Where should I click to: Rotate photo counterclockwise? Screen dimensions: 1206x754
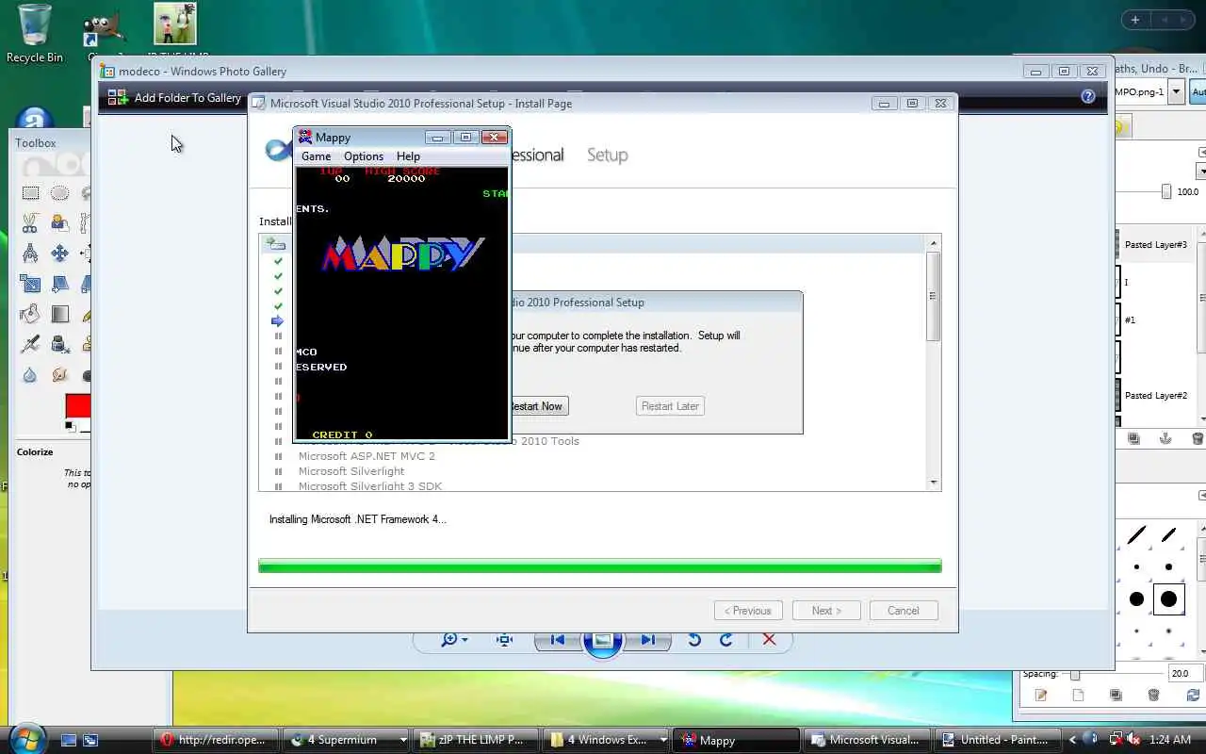pyautogui.click(x=694, y=640)
